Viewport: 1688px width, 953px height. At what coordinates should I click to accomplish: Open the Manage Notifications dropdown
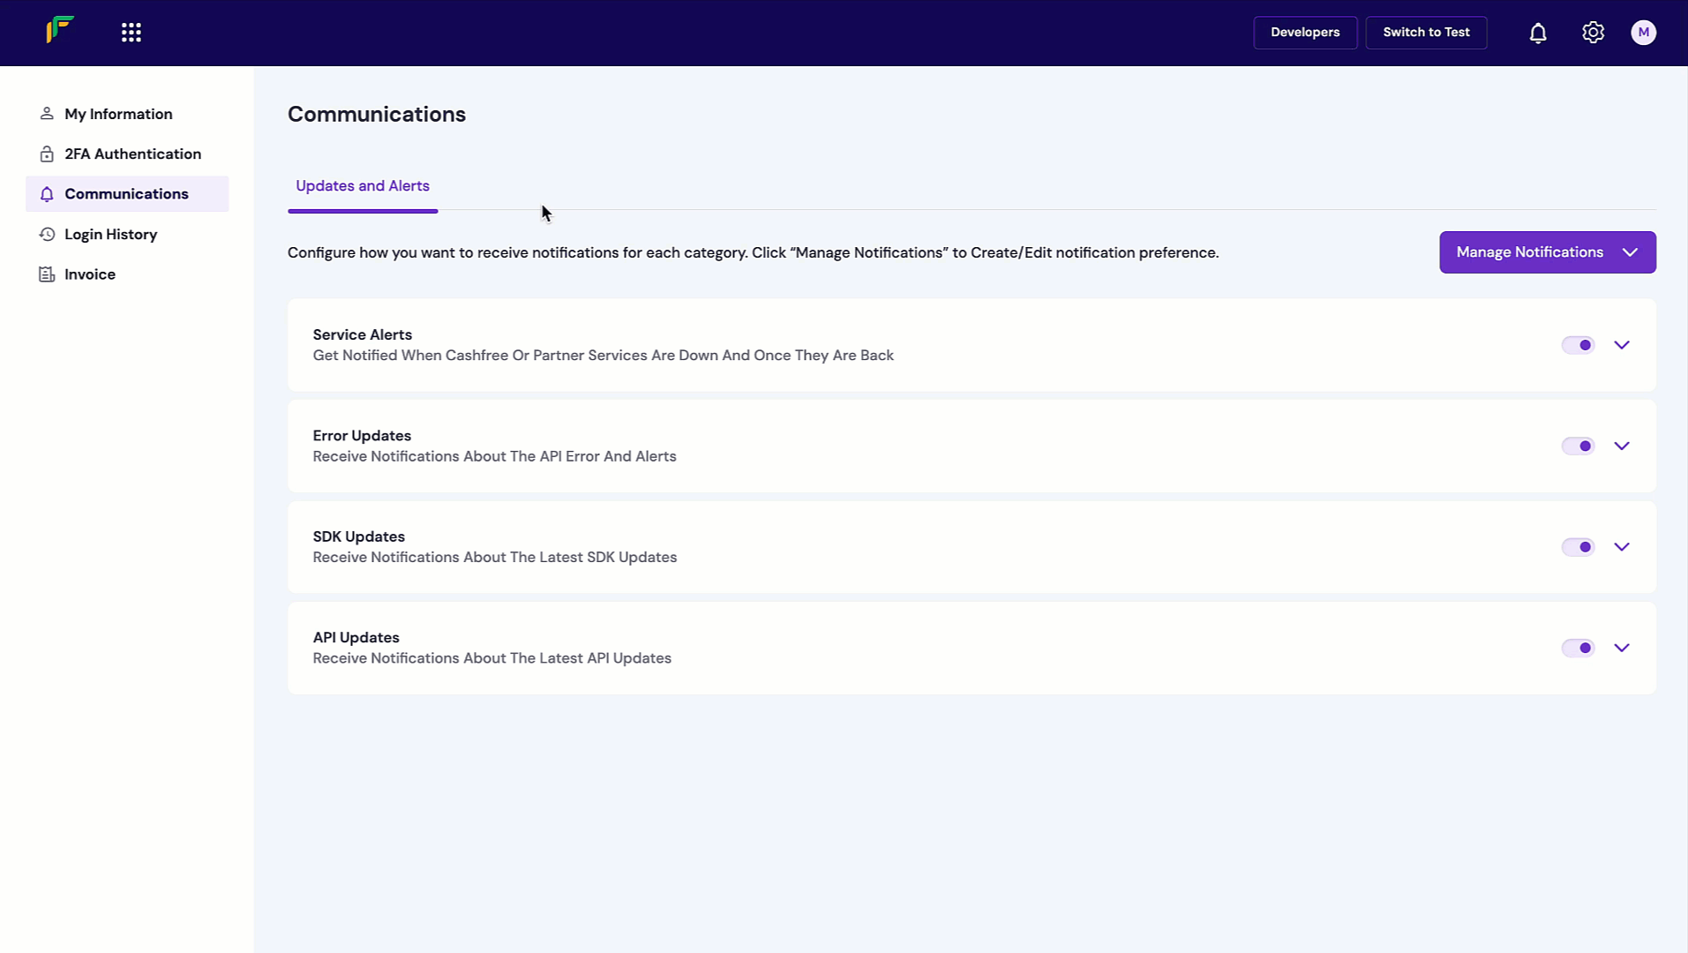pos(1547,252)
